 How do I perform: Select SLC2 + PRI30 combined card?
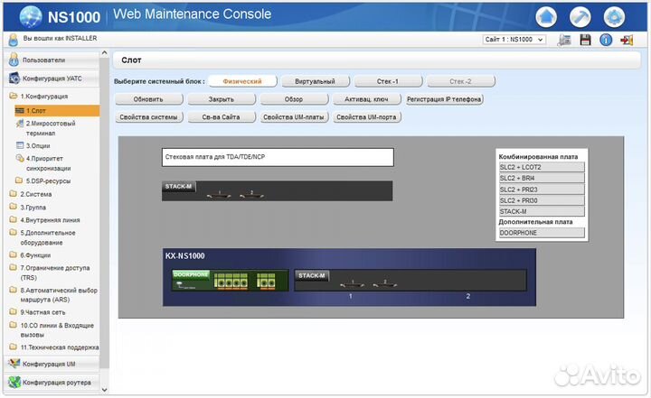pos(542,200)
